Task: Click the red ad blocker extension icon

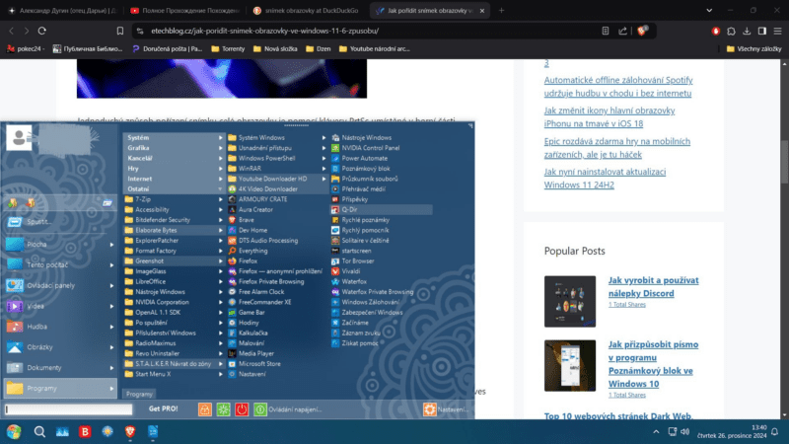Action: tap(716, 31)
